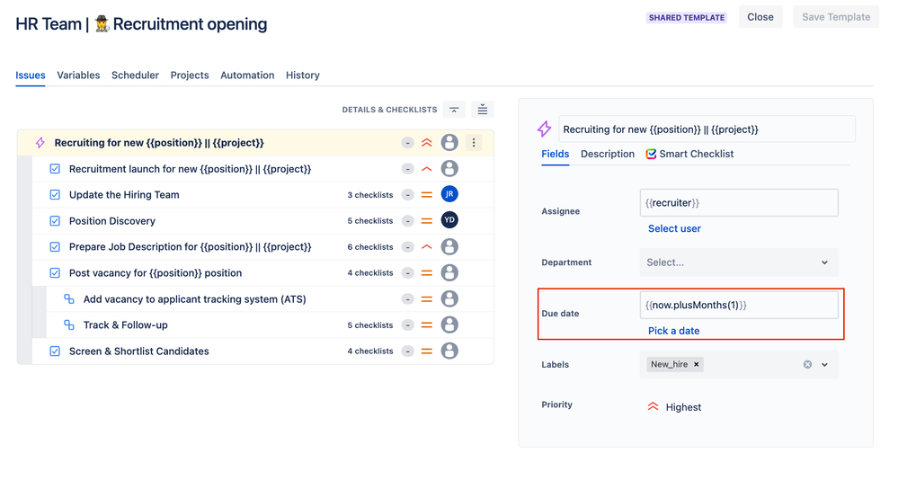898x480 pixels.
Task: Click medium priority icon on Update the Hiring Team
Action: (427, 195)
